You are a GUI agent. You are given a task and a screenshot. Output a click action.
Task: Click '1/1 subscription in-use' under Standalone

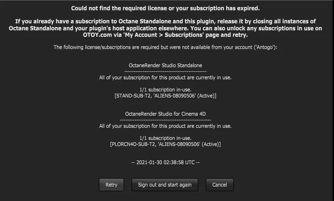coord(166,90)
